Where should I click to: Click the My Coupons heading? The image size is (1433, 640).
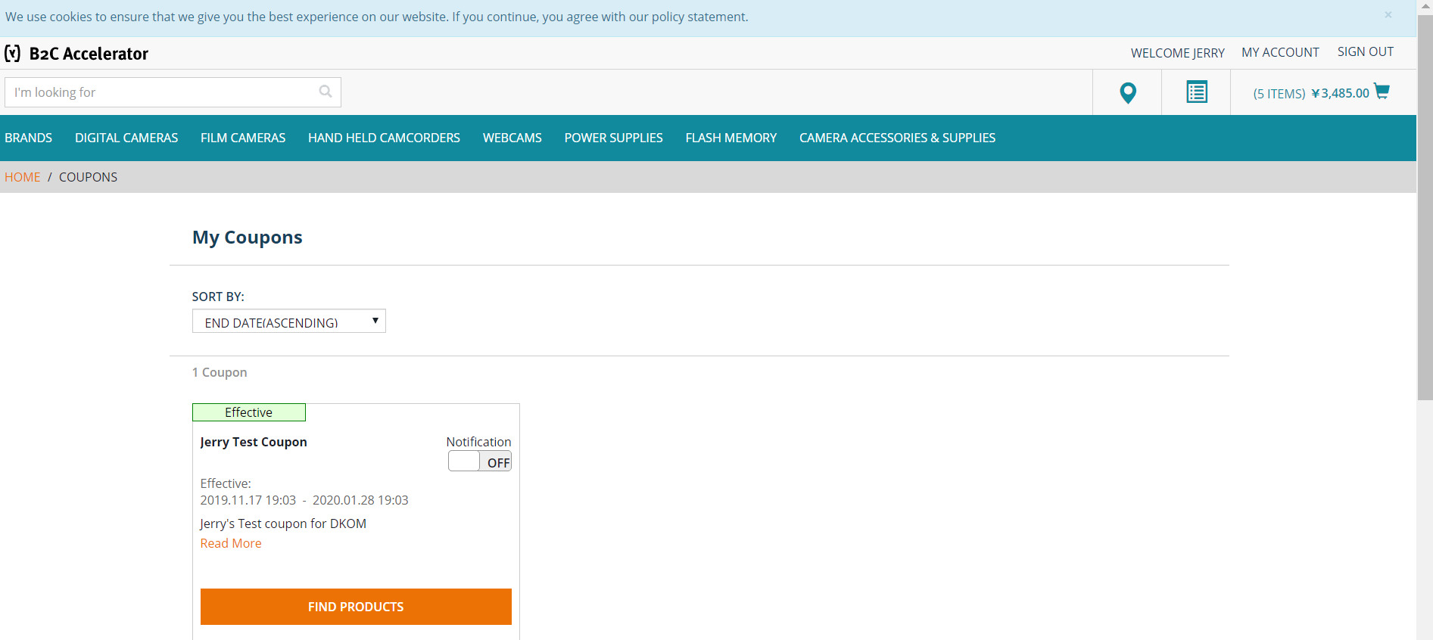point(248,238)
